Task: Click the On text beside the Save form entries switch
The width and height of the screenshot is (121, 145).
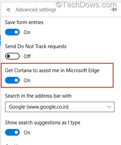Action: 27,32
